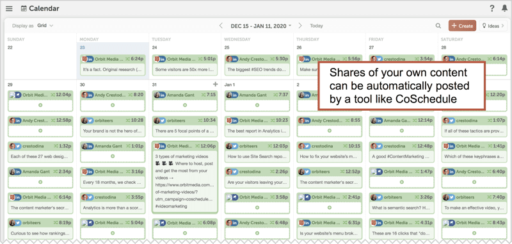Add content to Andy Crestodina 8:55 post plus
This screenshot has height=244, width=512.
[330, 131]
